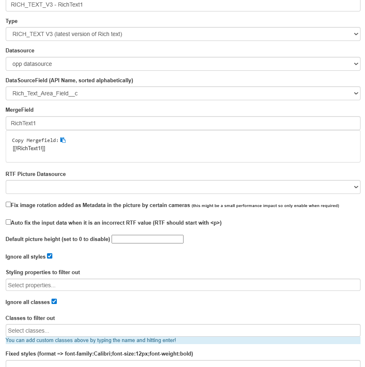
Task: Click the Select classes filter box
Action: coord(183,331)
